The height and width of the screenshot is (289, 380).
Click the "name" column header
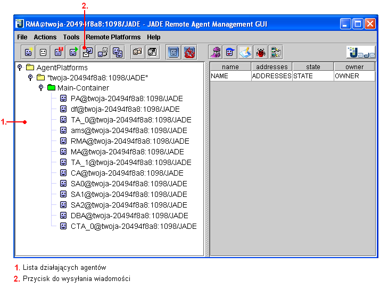(x=230, y=67)
